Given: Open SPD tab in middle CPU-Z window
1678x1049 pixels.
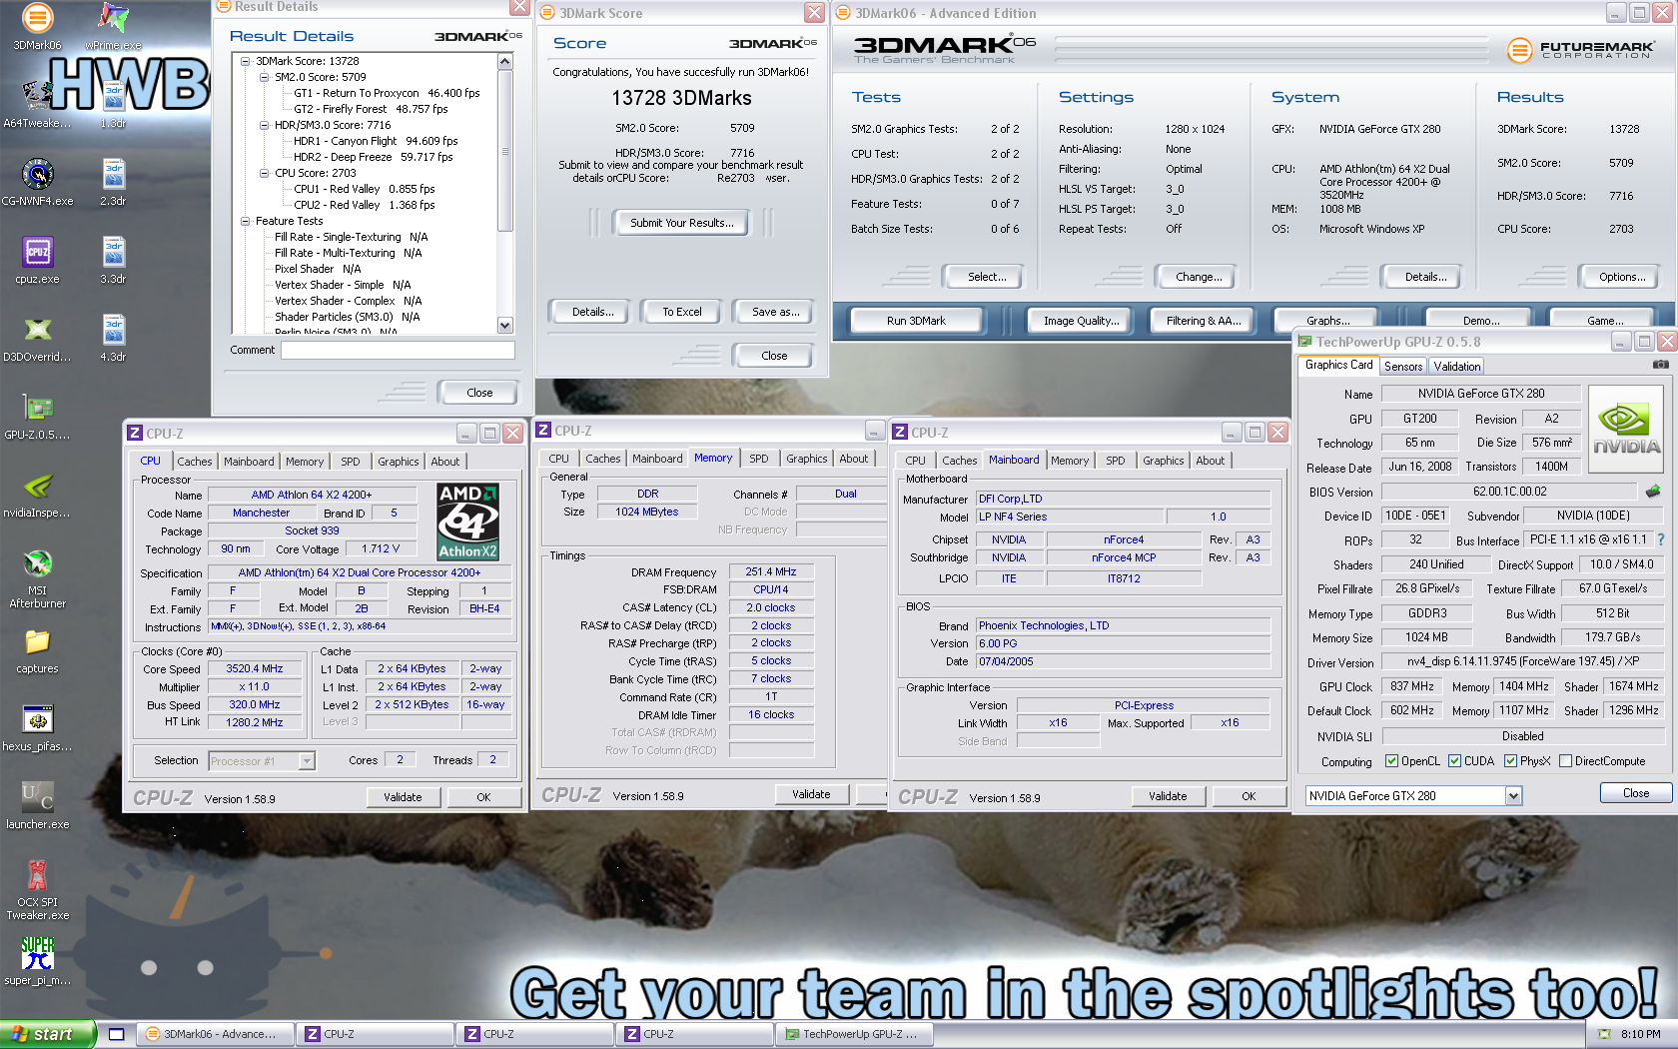Looking at the screenshot, I should point(759,459).
